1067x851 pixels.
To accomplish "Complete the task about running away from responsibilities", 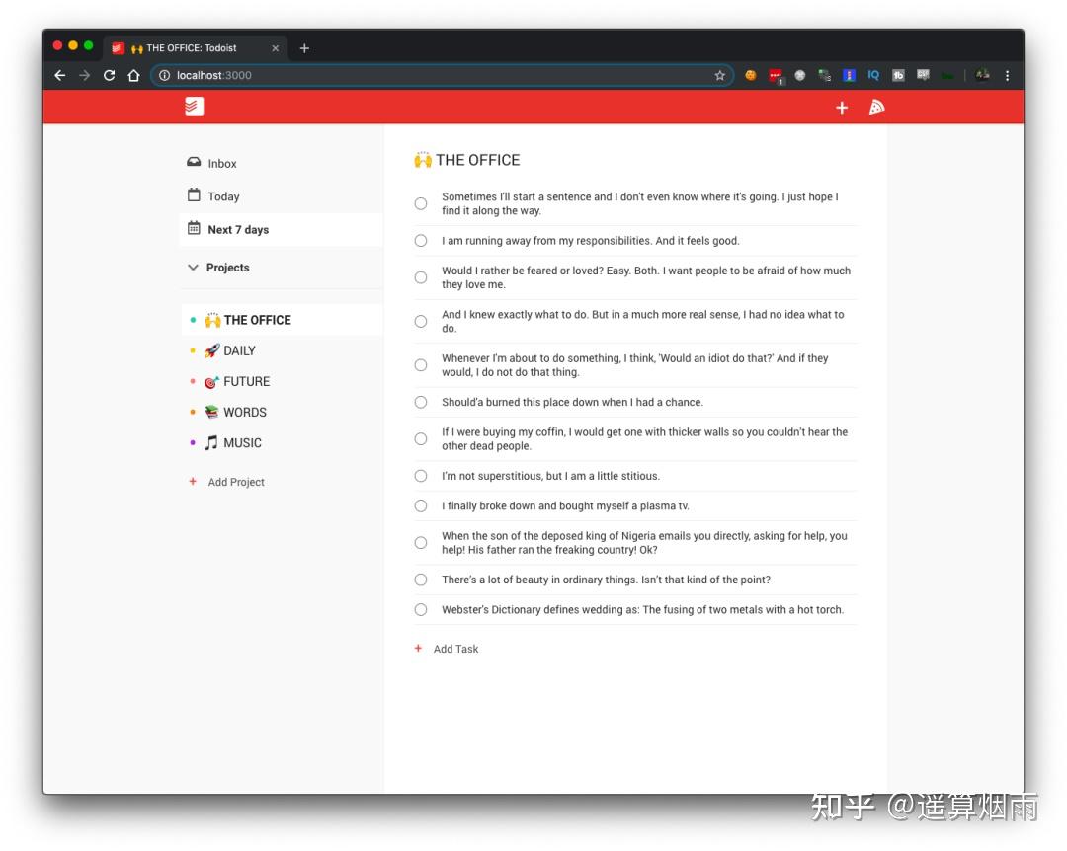I will 420,240.
